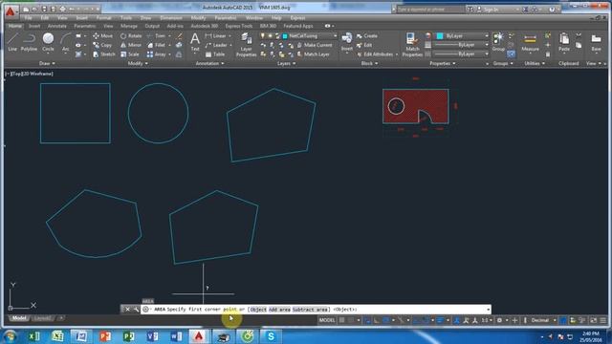Expand the Layers panel

click(286, 63)
